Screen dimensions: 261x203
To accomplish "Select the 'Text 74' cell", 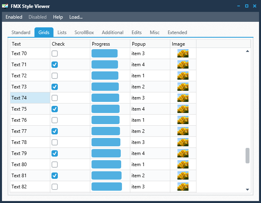I will (30, 98).
